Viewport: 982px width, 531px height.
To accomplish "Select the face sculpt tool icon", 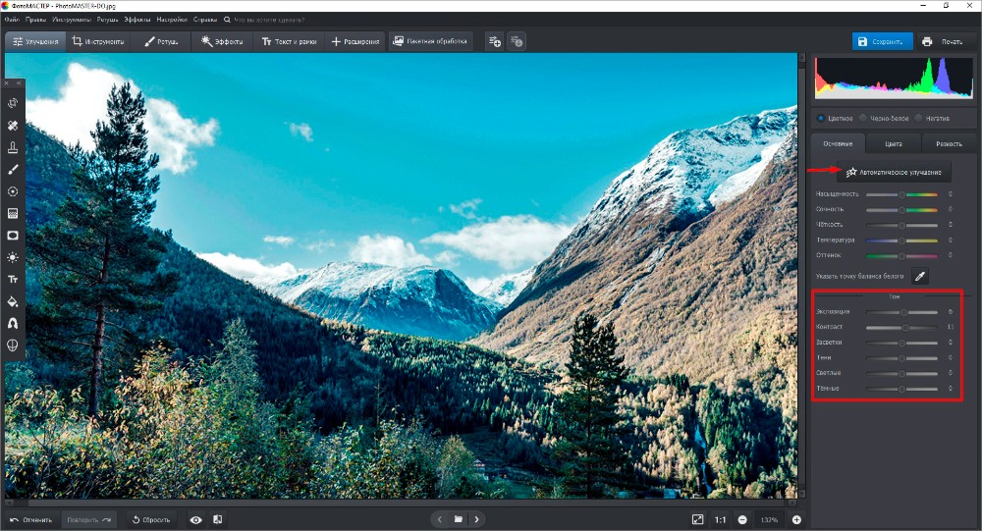I will 13,345.
